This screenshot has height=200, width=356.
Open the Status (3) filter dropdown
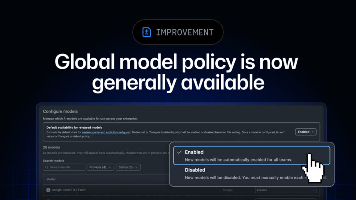[128, 167]
